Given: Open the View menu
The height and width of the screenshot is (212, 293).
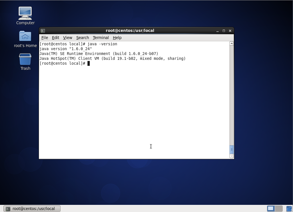Looking at the screenshot, I should tap(67, 38).
